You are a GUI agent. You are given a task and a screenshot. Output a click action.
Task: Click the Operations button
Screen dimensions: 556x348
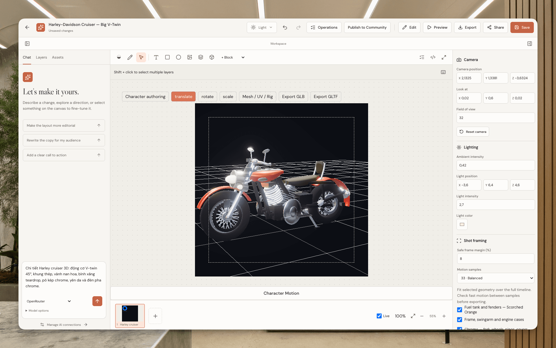[x=324, y=27]
